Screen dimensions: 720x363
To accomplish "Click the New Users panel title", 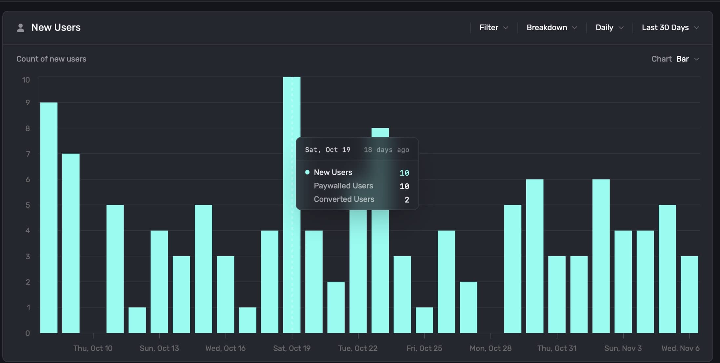I will pos(56,28).
